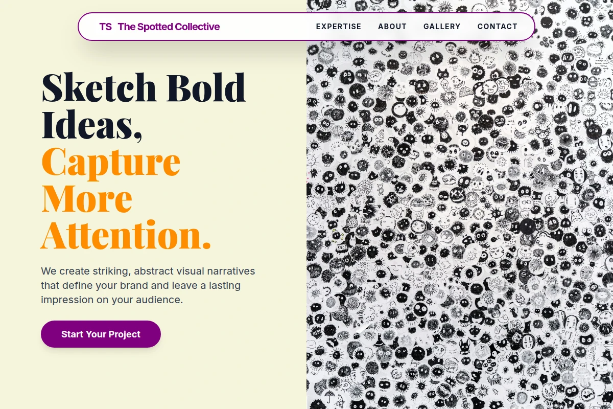Click the Start Your Project button

101,334
